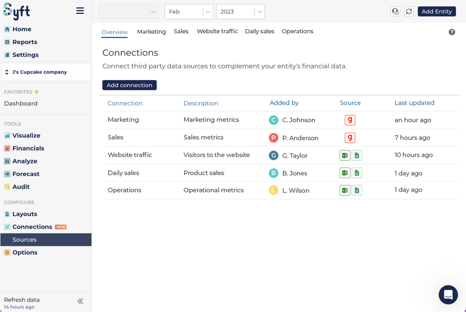Click the Google Sheets icon in the Website traffic row
Screen dimensions: 466x312
coord(357,155)
